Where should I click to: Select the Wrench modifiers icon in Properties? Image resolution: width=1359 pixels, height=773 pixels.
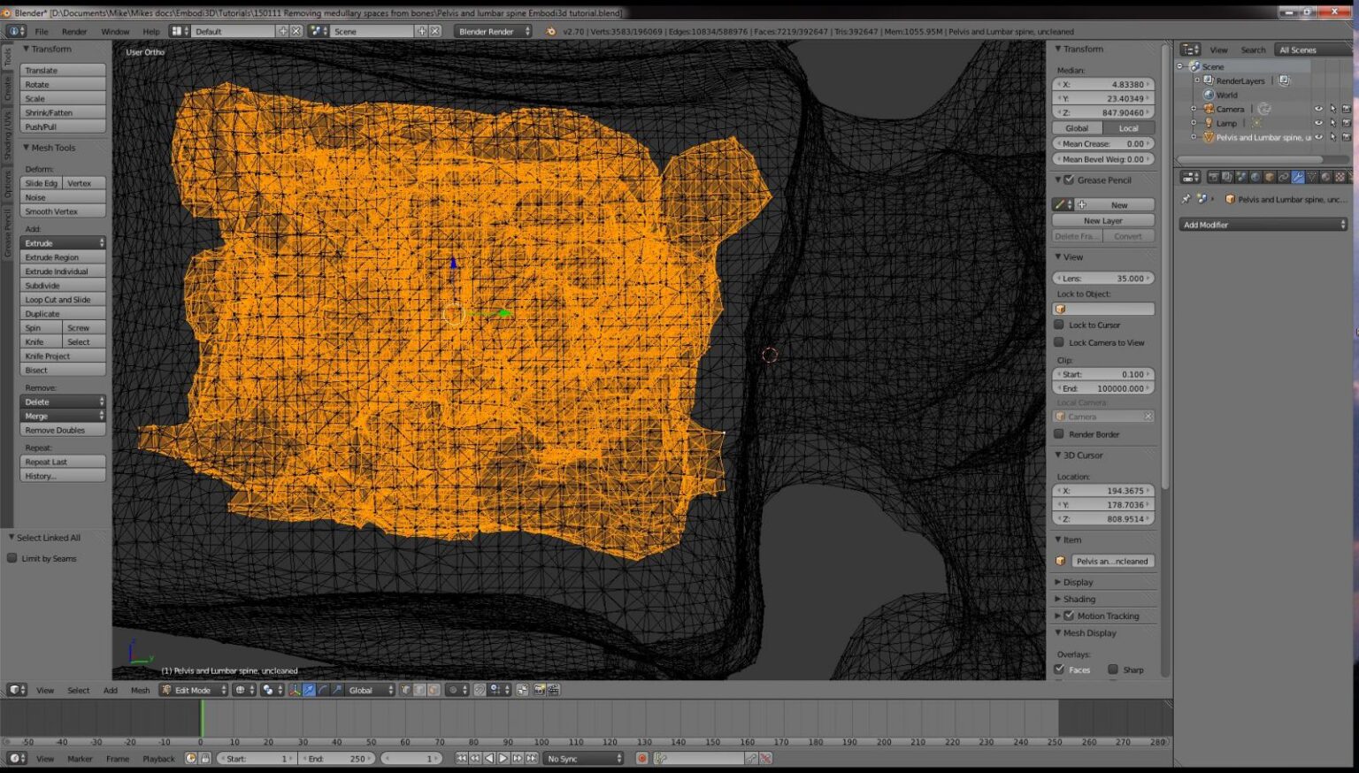(x=1298, y=177)
